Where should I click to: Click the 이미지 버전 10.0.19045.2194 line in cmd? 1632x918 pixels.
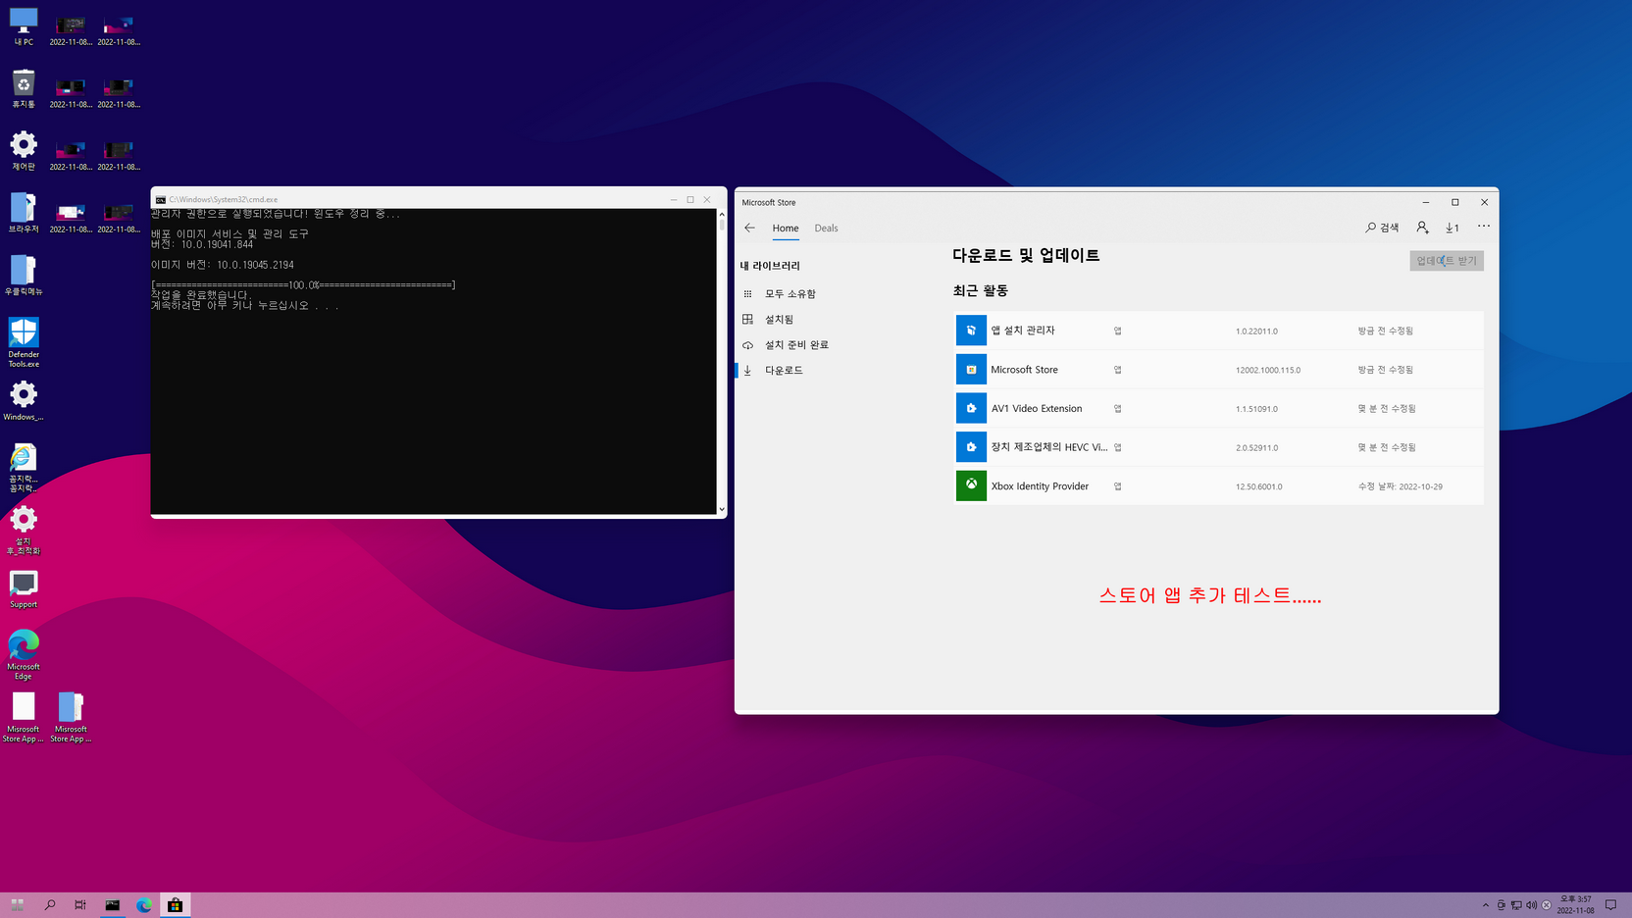tap(223, 265)
